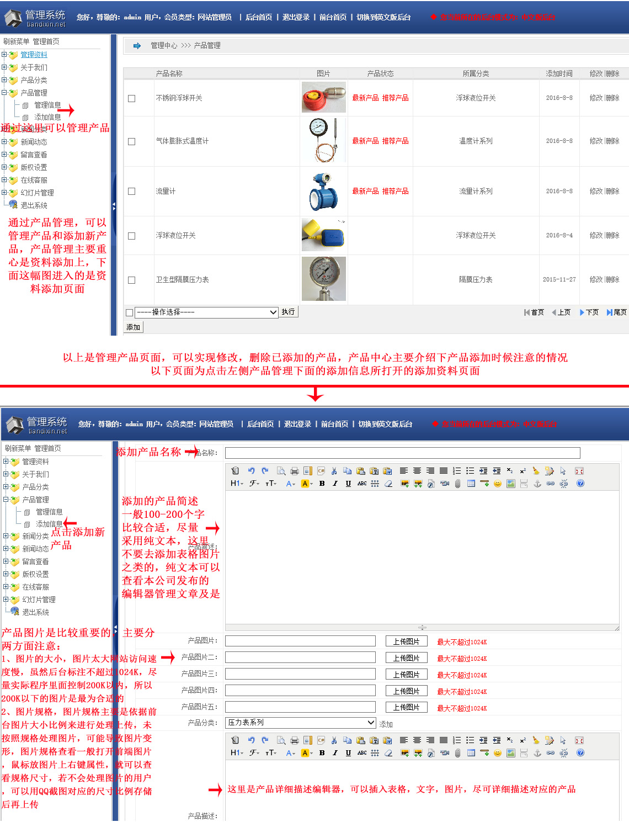
Task: Select the 流量计 product row checkbox
Action: [x=131, y=192]
